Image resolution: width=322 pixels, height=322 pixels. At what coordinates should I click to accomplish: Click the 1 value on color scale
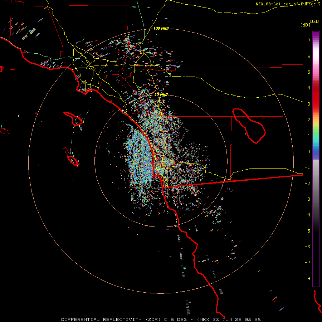coord(309,136)
